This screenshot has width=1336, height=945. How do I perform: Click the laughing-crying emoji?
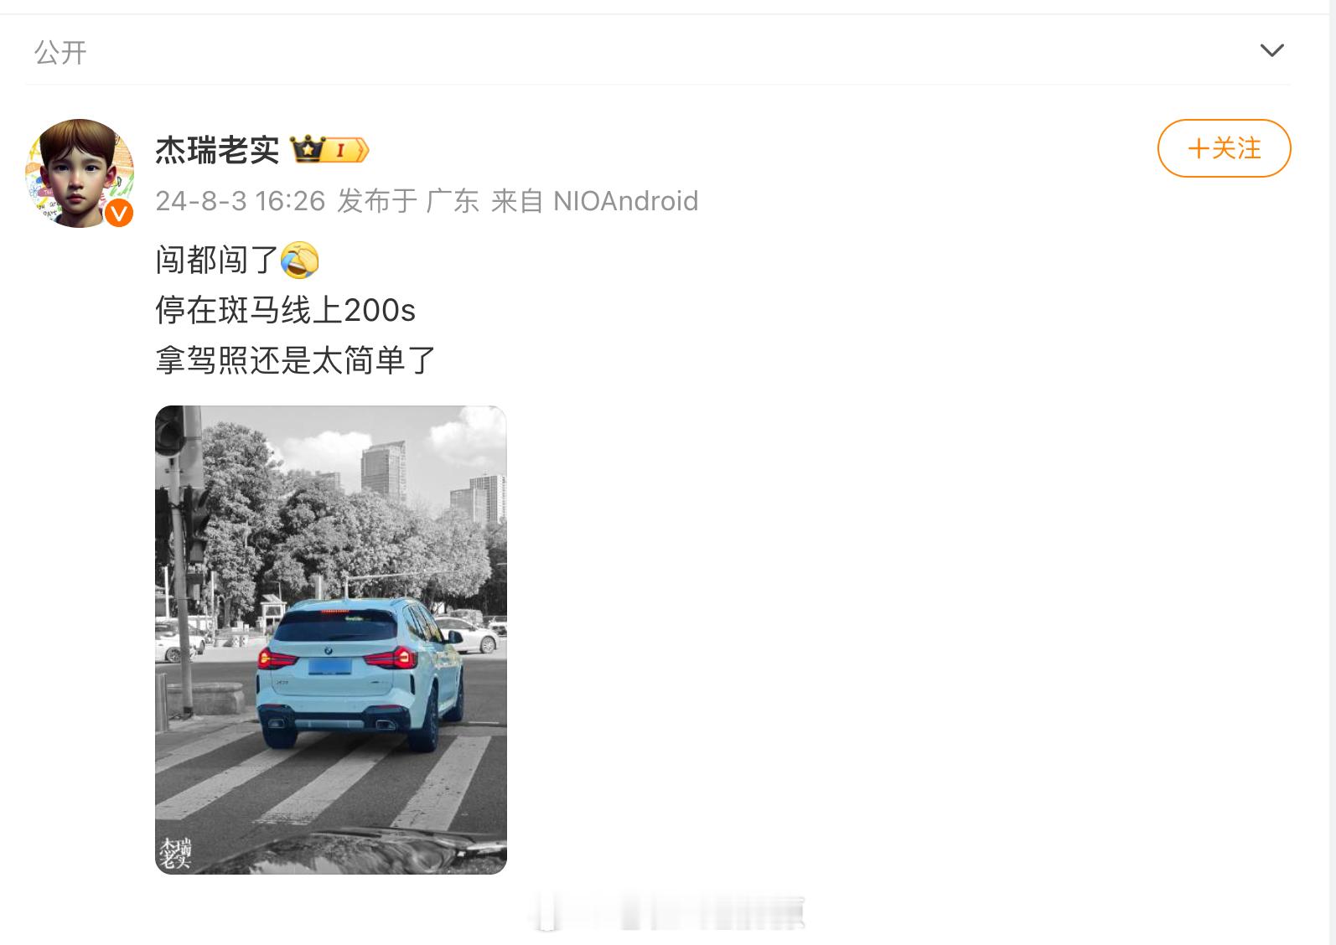[299, 260]
